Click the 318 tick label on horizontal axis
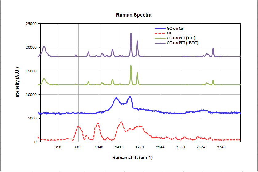258x172 pixels. click(x=58, y=147)
